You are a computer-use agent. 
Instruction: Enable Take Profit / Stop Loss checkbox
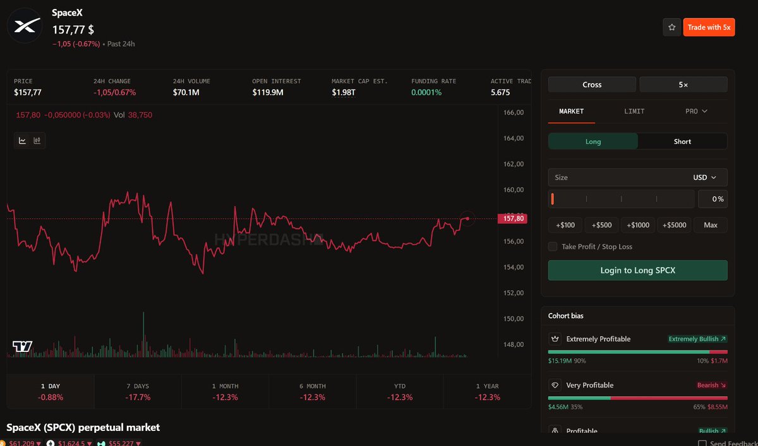click(x=553, y=247)
